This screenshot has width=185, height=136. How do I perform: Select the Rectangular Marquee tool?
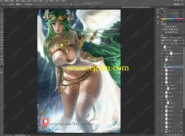[2, 13]
